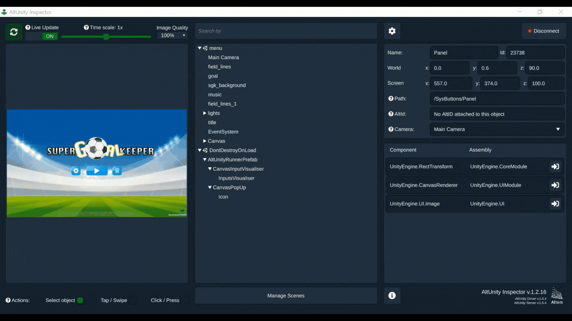Select goal in hierarchy
This screenshot has width=572, height=321.
[x=213, y=76]
